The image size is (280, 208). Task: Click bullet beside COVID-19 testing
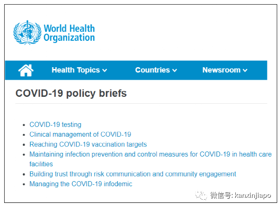(24, 125)
